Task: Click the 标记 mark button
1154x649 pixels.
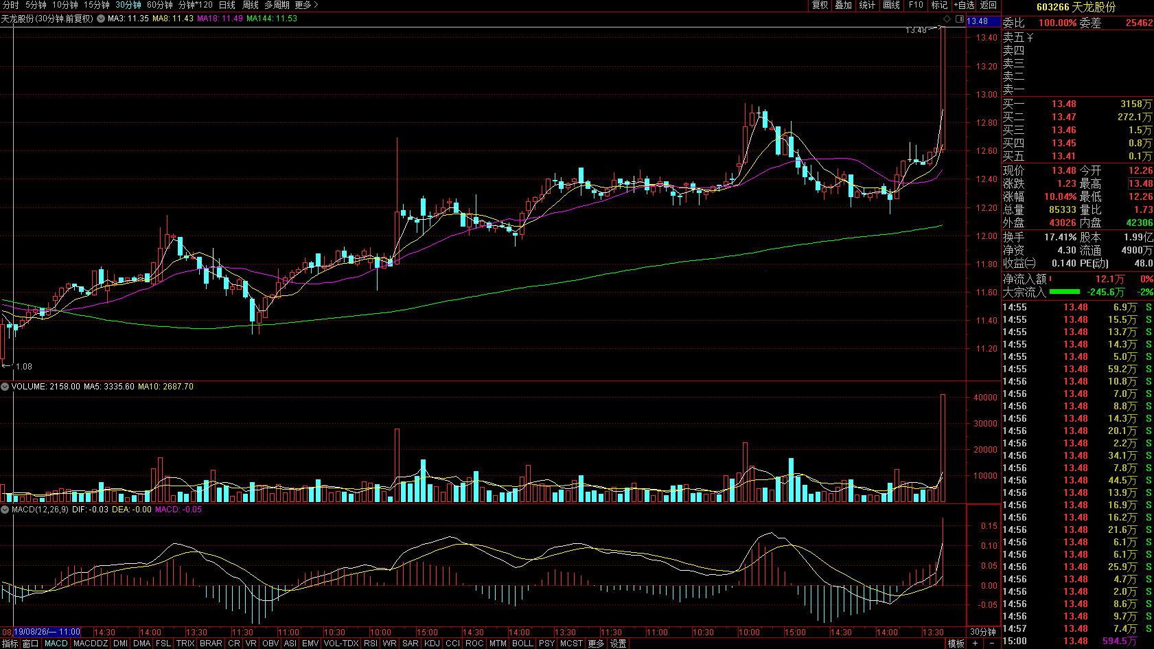Action: [x=939, y=5]
